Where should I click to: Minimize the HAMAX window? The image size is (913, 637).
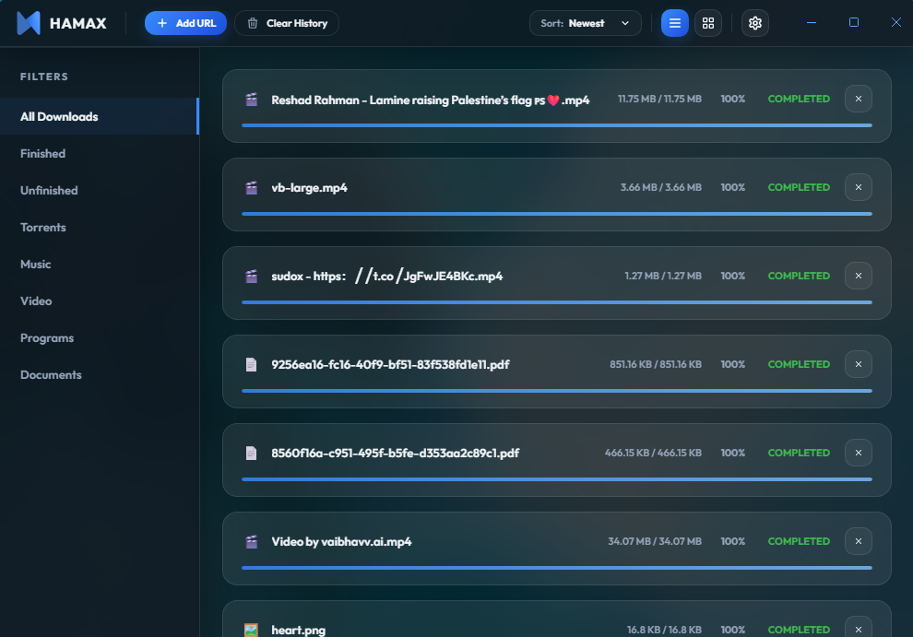click(812, 23)
